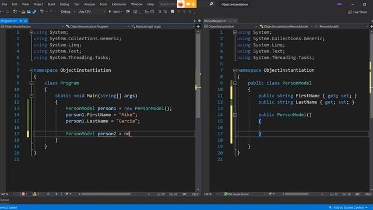Open the Edit menu
This screenshot has width=373, height=210.
[15, 4]
